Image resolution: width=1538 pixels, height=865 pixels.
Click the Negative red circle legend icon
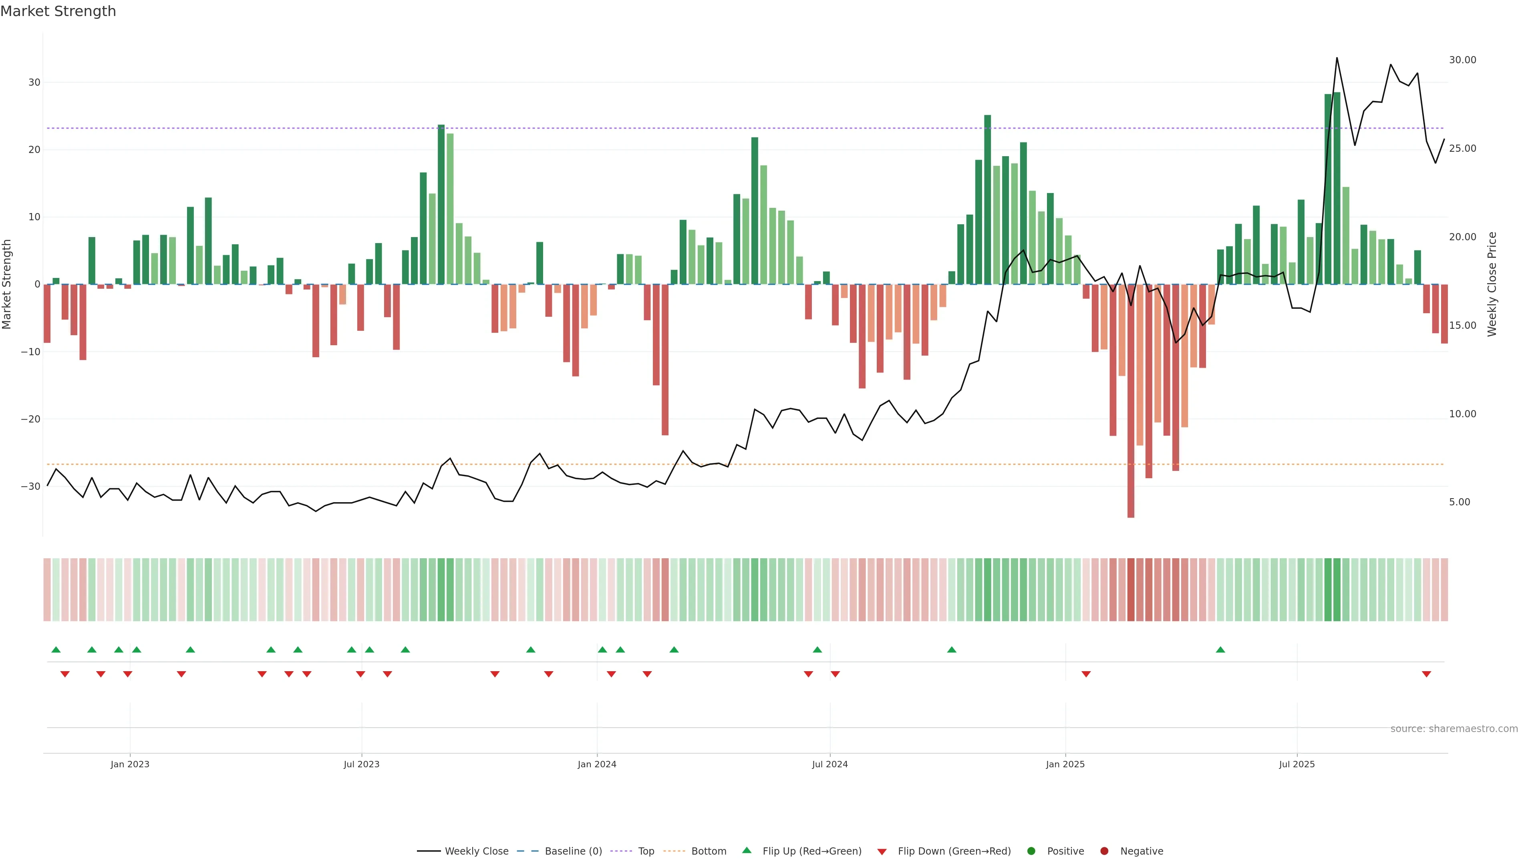(1104, 851)
